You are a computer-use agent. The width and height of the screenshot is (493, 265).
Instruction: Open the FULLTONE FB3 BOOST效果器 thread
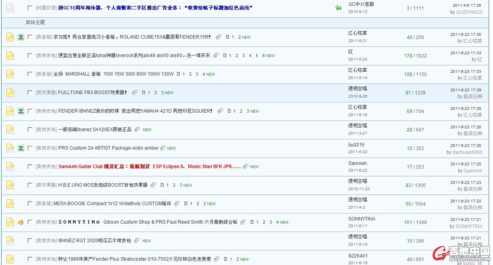pyautogui.click(x=93, y=93)
